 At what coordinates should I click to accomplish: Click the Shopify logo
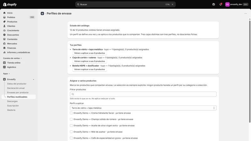coord(10,4)
